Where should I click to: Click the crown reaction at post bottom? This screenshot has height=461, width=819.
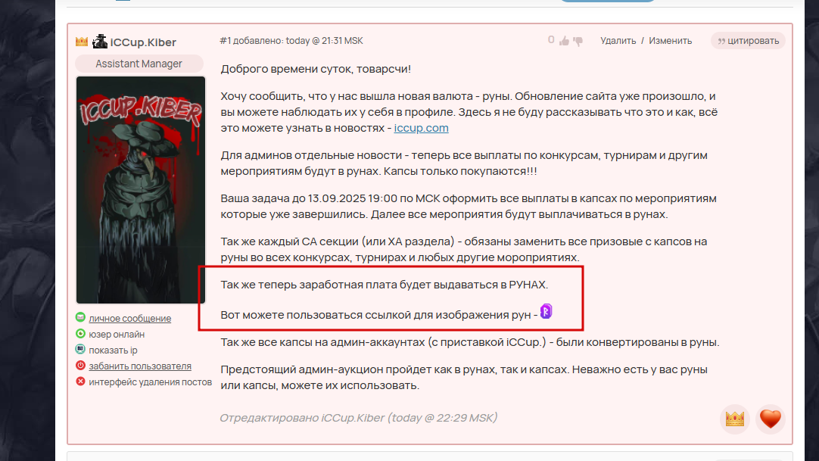[734, 419]
